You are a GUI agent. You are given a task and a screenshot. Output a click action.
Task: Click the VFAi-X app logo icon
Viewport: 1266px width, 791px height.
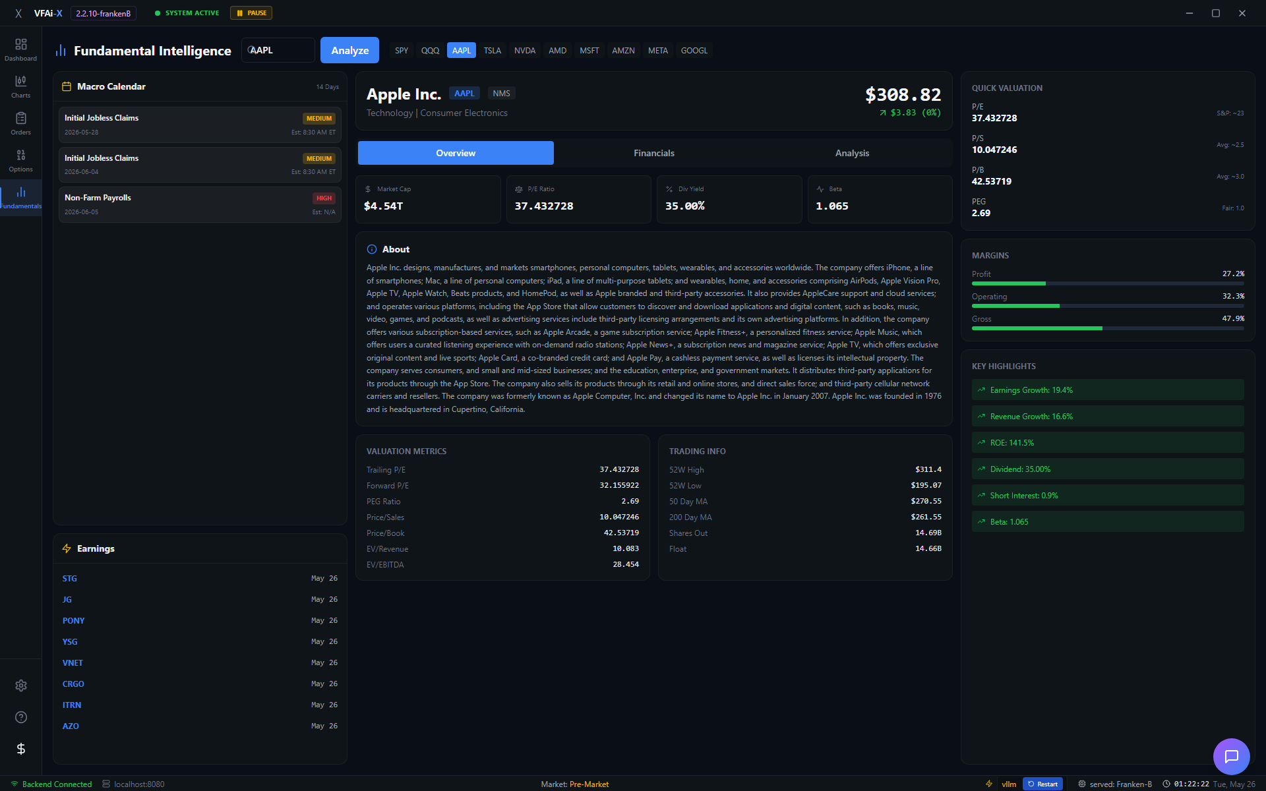coord(18,13)
